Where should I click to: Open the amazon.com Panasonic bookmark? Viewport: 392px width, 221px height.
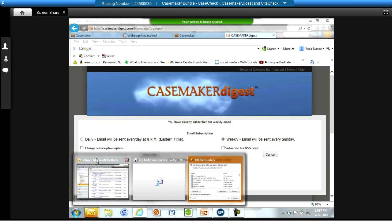point(101,62)
